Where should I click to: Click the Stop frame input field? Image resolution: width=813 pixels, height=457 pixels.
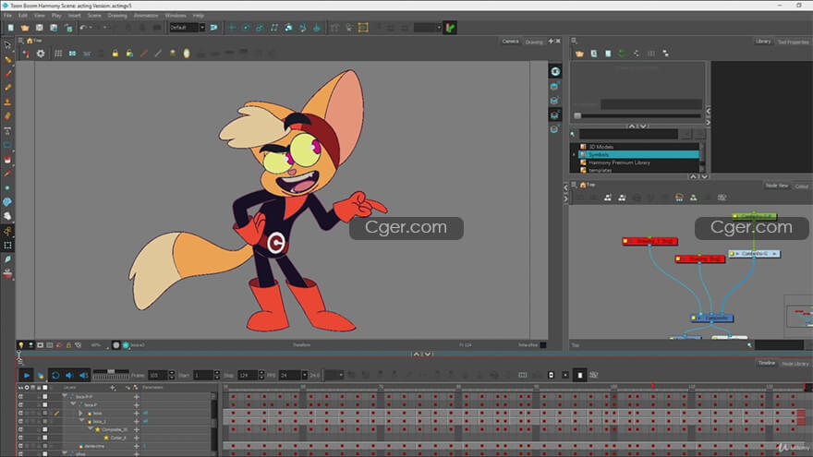tap(248, 375)
